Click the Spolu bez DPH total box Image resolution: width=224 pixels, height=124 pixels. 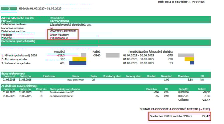[x=180, y=116]
